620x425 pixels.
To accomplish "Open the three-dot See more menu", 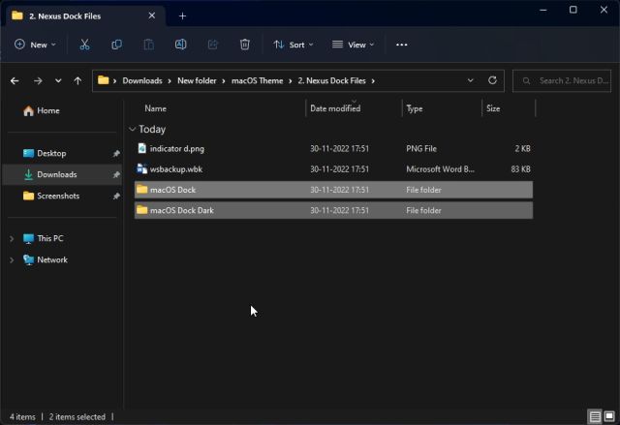I will coord(402,45).
